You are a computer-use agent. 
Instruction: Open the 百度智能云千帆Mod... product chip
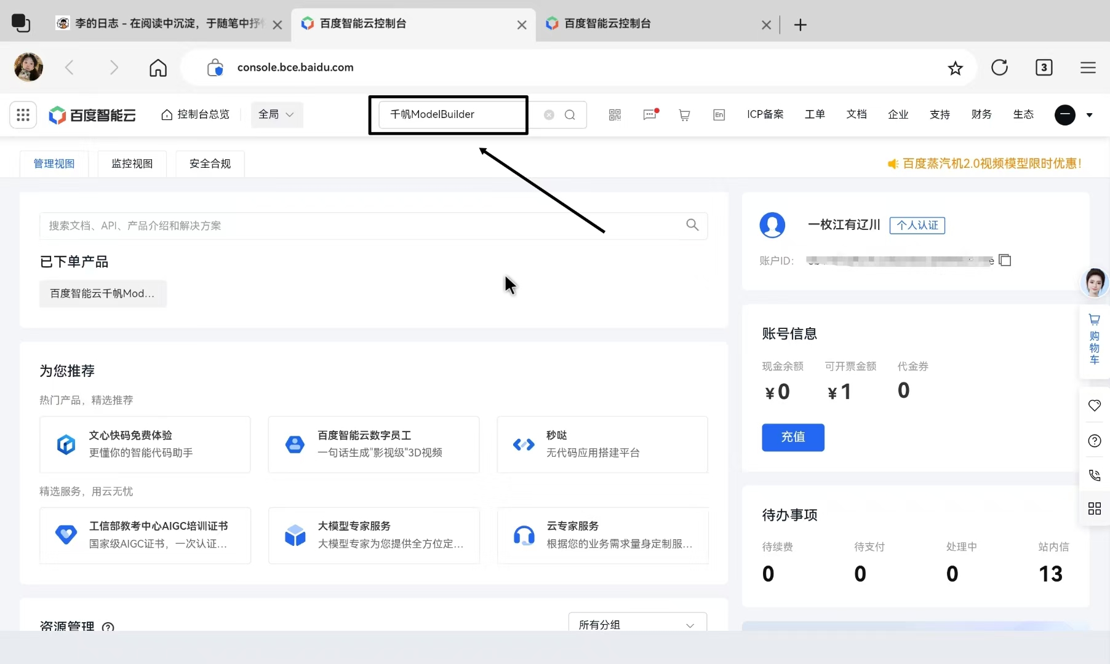(x=103, y=293)
